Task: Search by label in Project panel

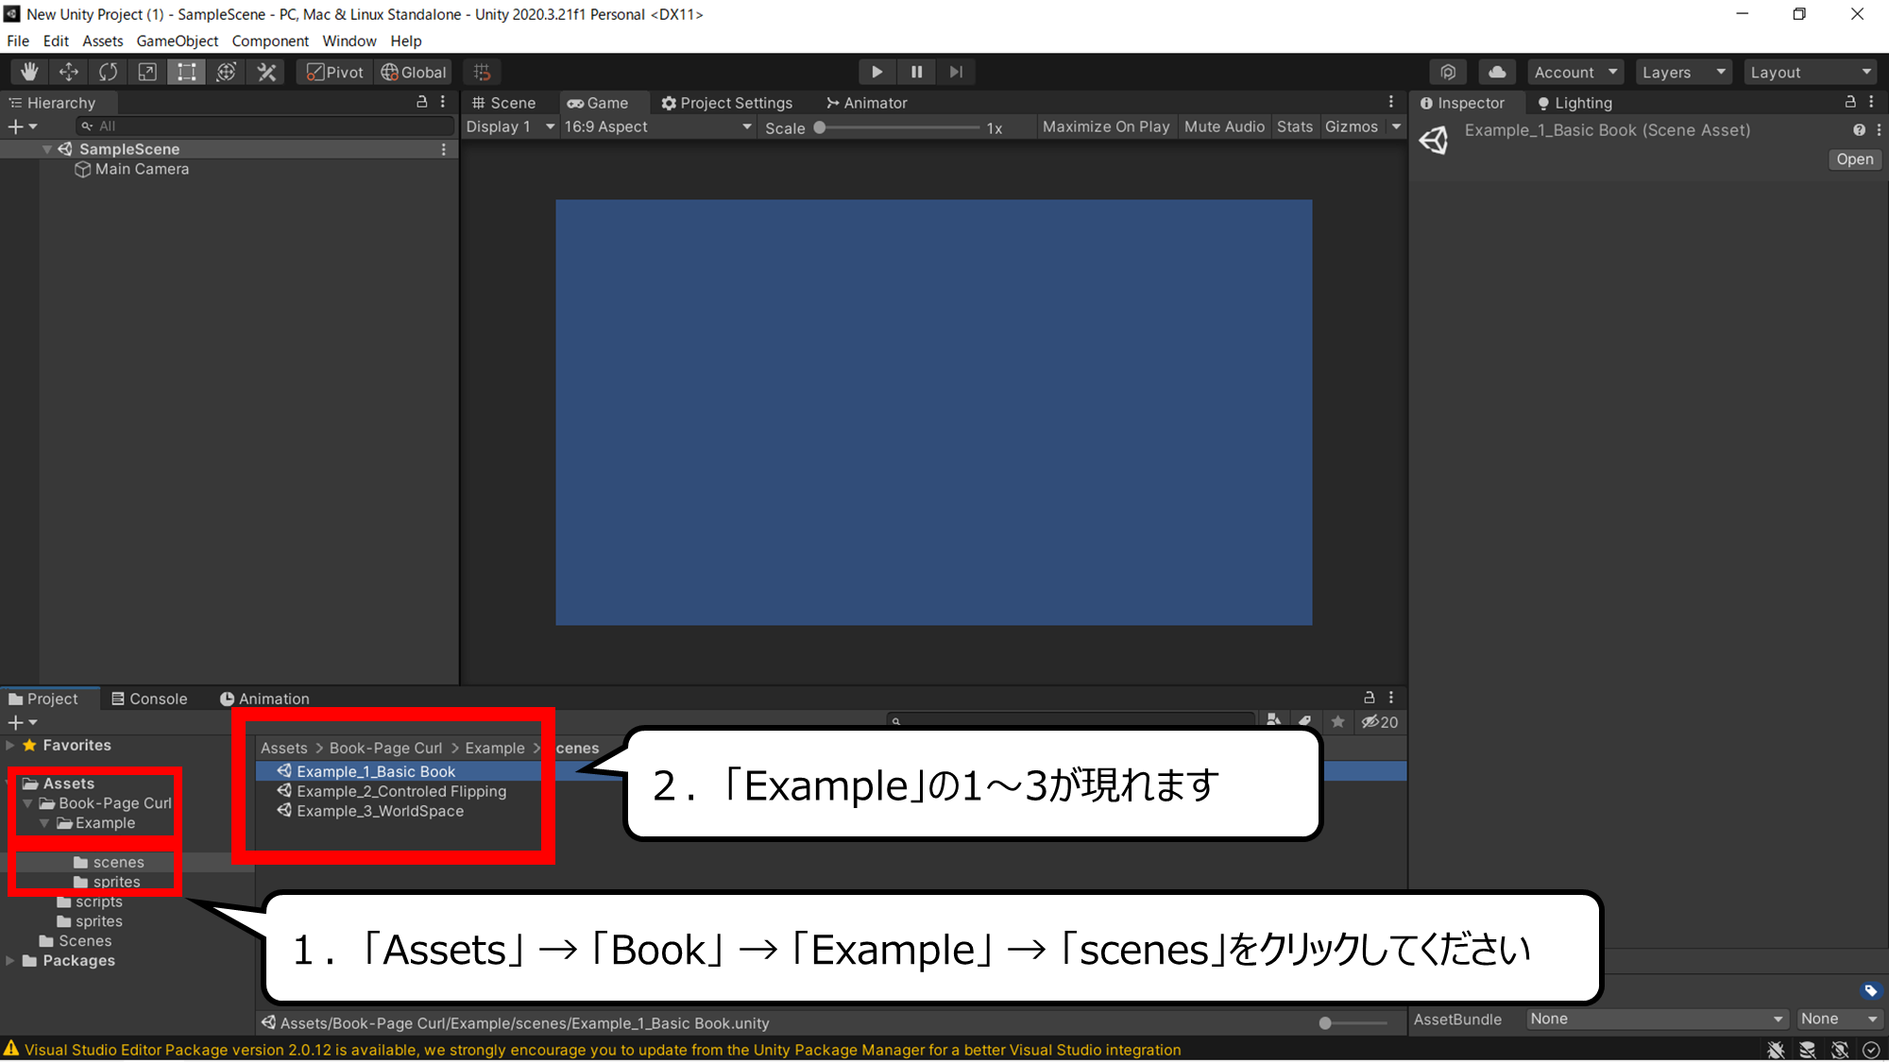Action: (x=1305, y=720)
